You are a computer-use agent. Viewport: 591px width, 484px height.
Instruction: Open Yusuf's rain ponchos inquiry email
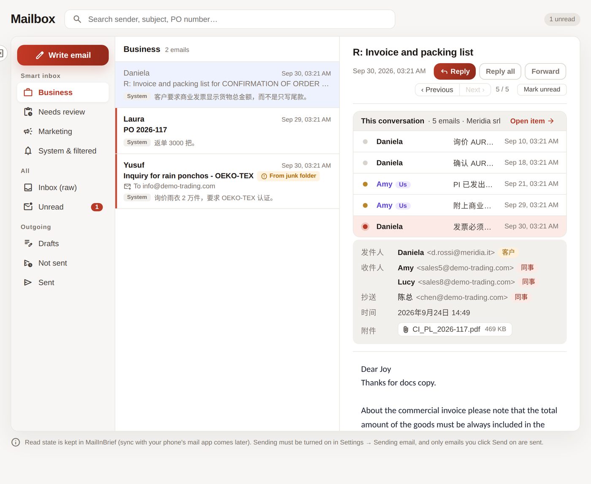(228, 181)
